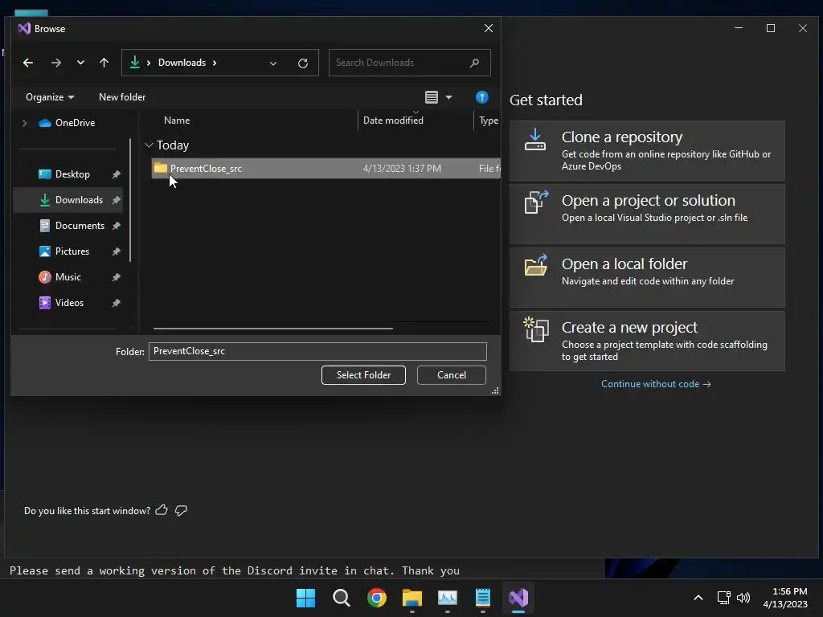The width and height of the screenshot is (823, 617).
Task: Open Google Chrome from taskbar
Action: coord(377,598)
